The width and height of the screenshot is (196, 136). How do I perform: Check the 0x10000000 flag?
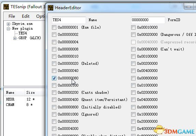click(134, 114)
